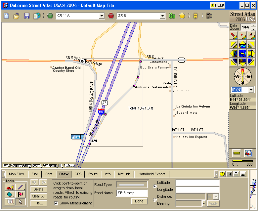Click the Redo arrow button
Viewport: 258px width, 211px height.
pos(43,182)
